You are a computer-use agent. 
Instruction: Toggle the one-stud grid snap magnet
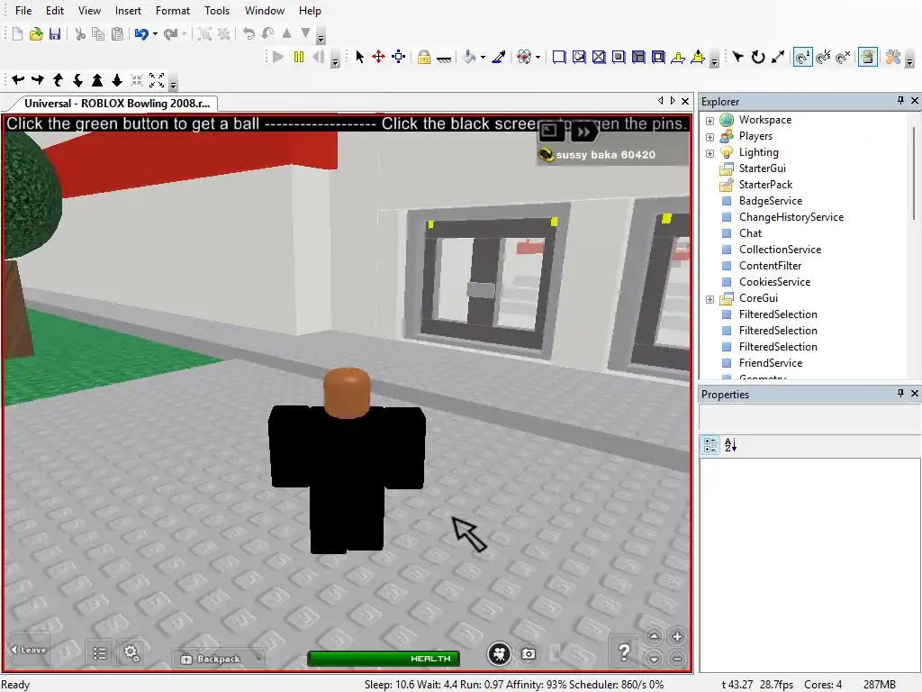(802, 57)
